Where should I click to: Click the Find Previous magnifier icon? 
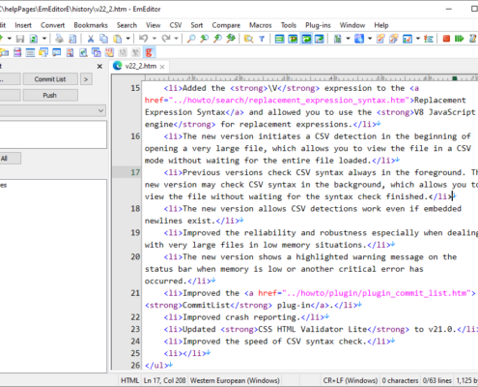(x=204, y=39)
